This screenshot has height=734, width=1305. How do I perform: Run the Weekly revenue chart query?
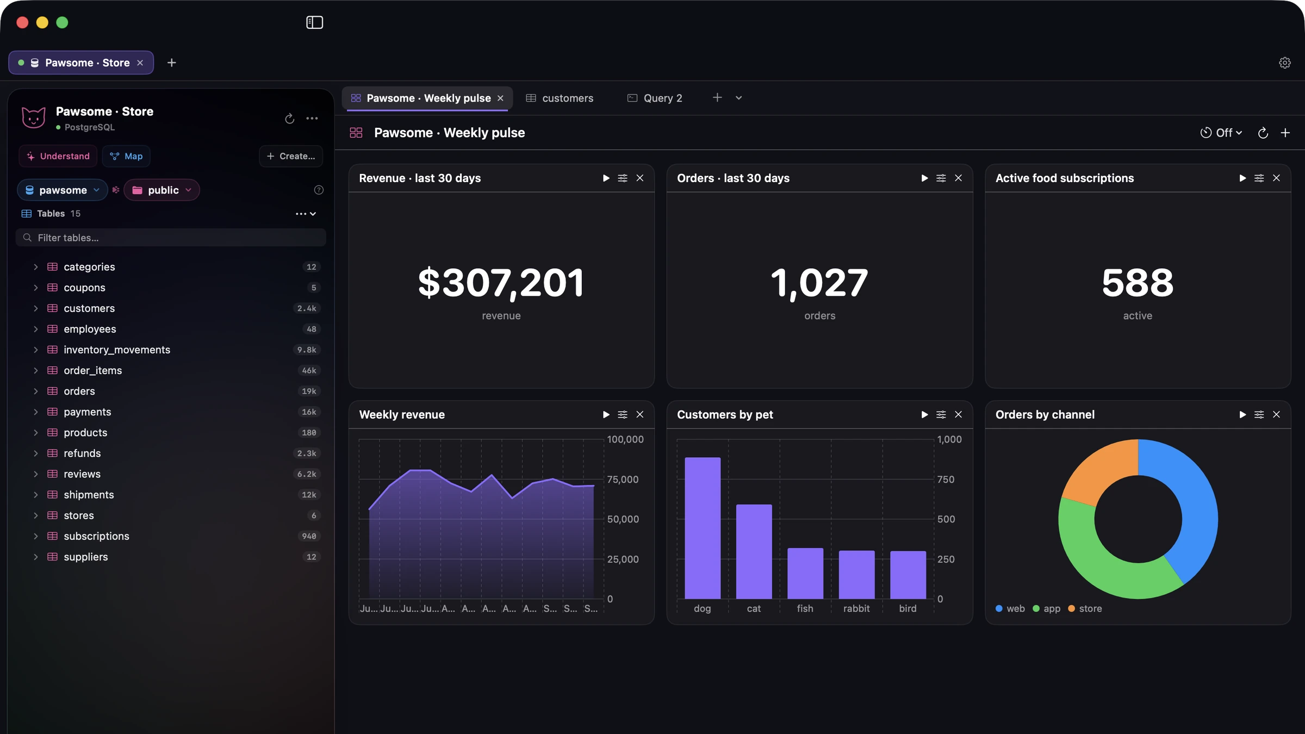pyautogui.click(x=606, y=414)
